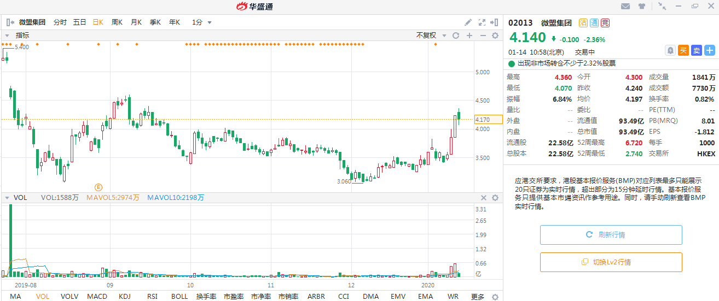Enable the CCI indicator

pyautogui.click(x=343, y=297)
